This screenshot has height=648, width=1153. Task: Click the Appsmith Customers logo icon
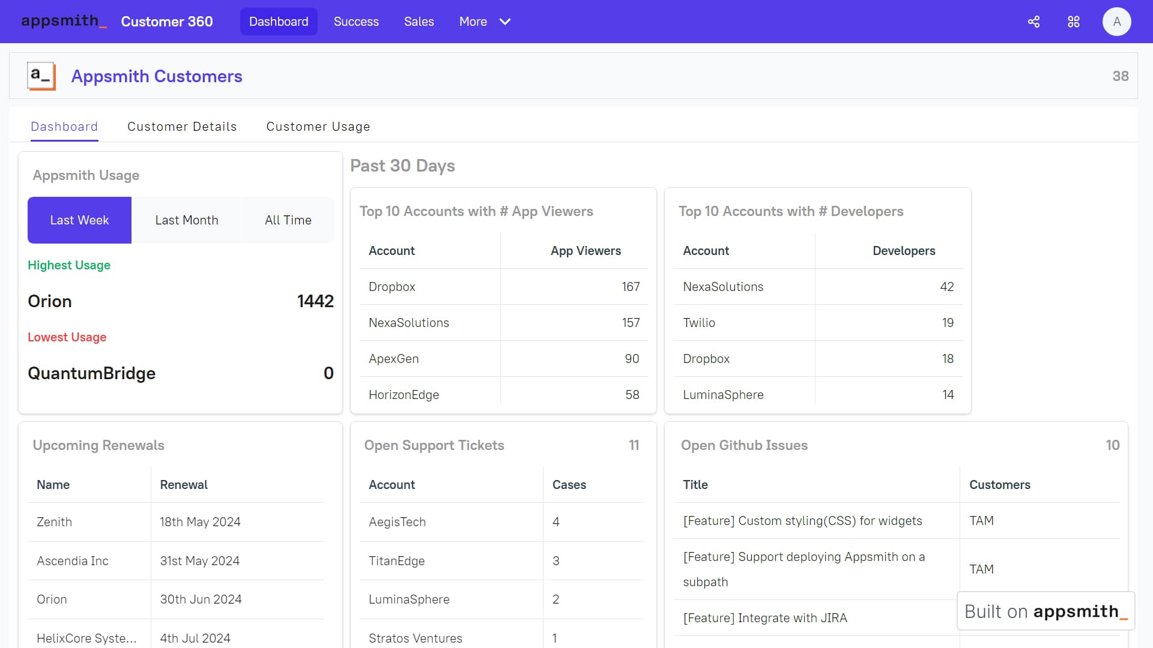[41, 76]
